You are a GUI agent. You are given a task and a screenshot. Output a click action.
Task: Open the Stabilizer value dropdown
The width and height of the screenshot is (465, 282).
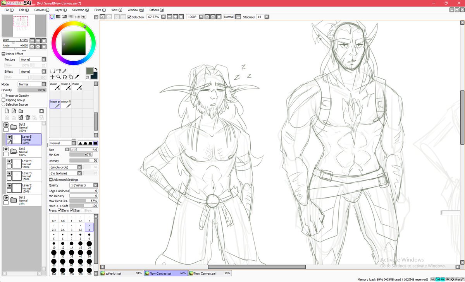267,17
